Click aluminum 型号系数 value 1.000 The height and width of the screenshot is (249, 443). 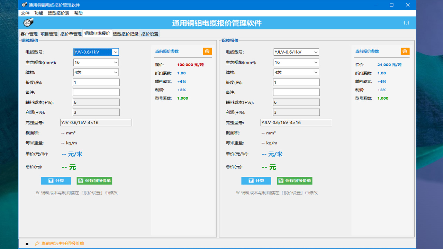point(383,98)
